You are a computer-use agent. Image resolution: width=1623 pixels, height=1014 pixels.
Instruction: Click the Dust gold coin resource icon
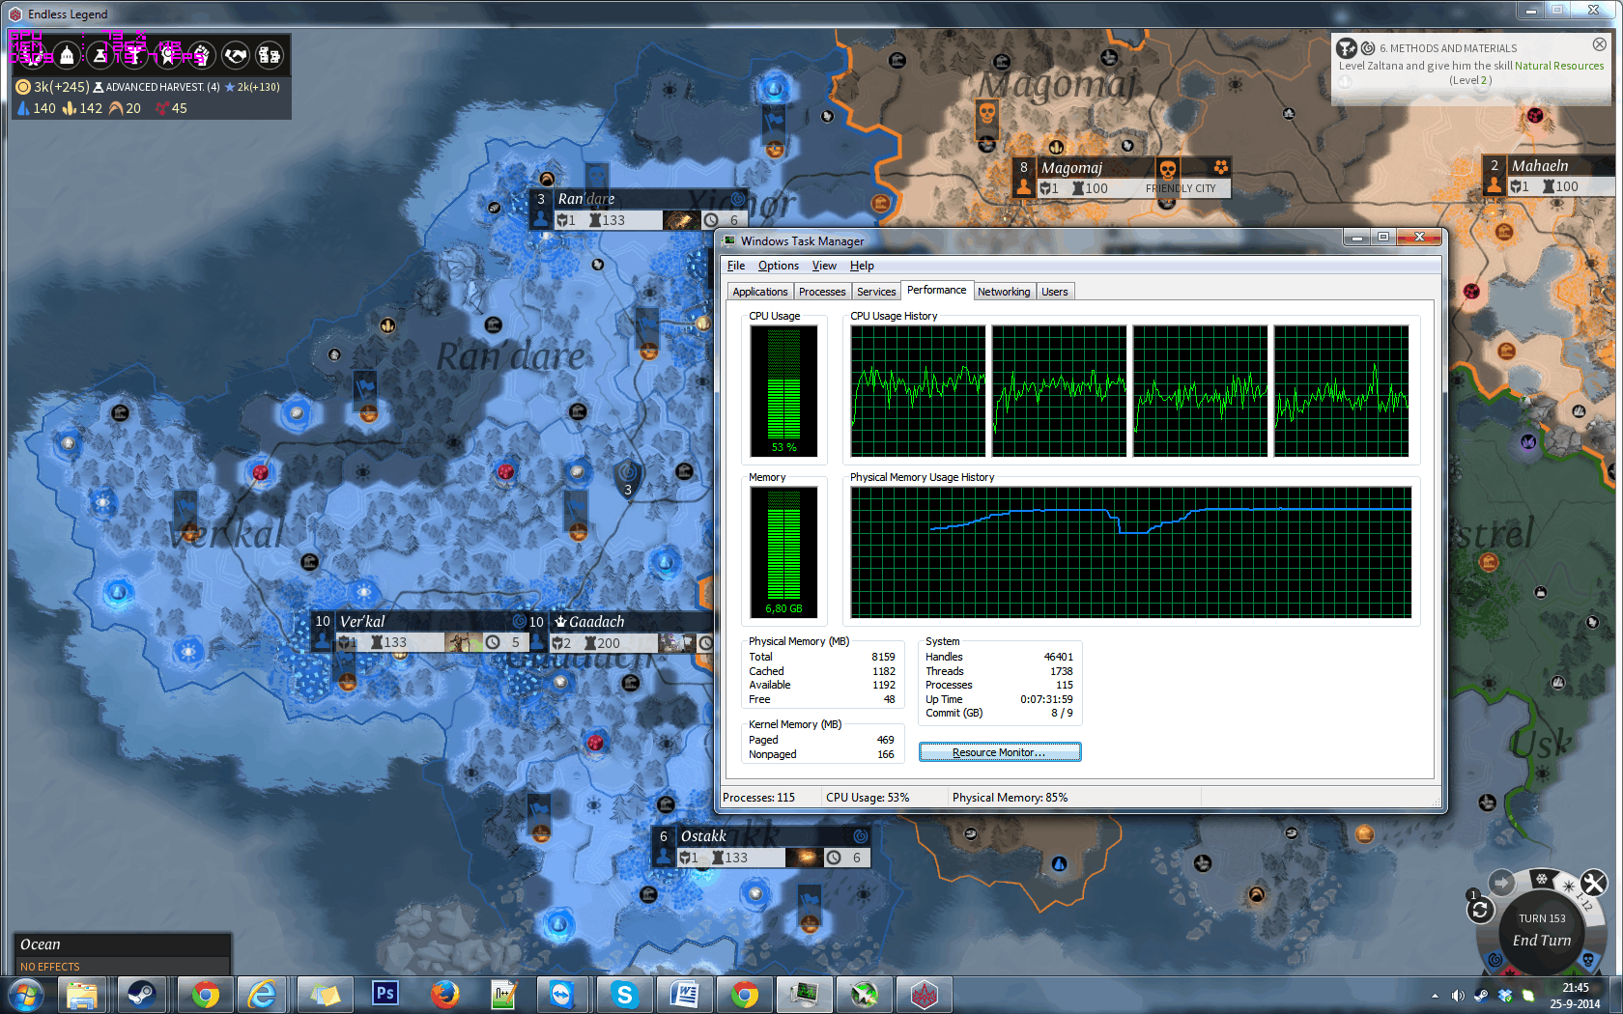coord(23,87)
